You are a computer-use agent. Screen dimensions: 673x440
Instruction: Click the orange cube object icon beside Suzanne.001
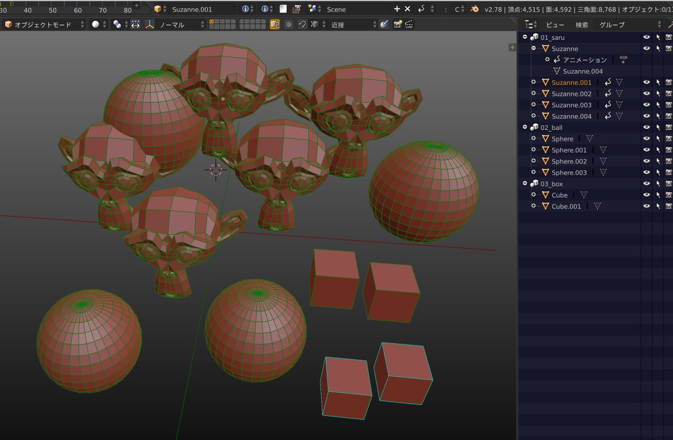(x=158, y=9)
